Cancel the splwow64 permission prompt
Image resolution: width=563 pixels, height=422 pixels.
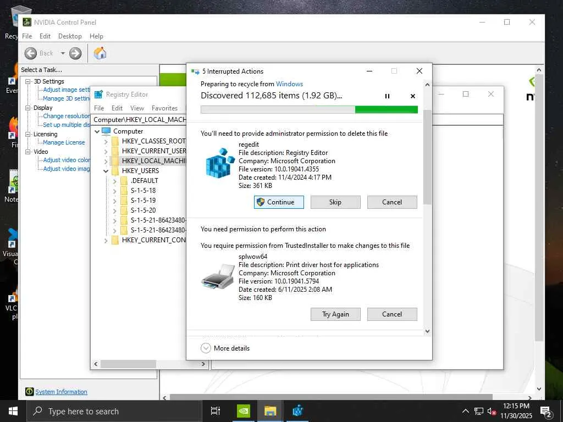(392, 314)
